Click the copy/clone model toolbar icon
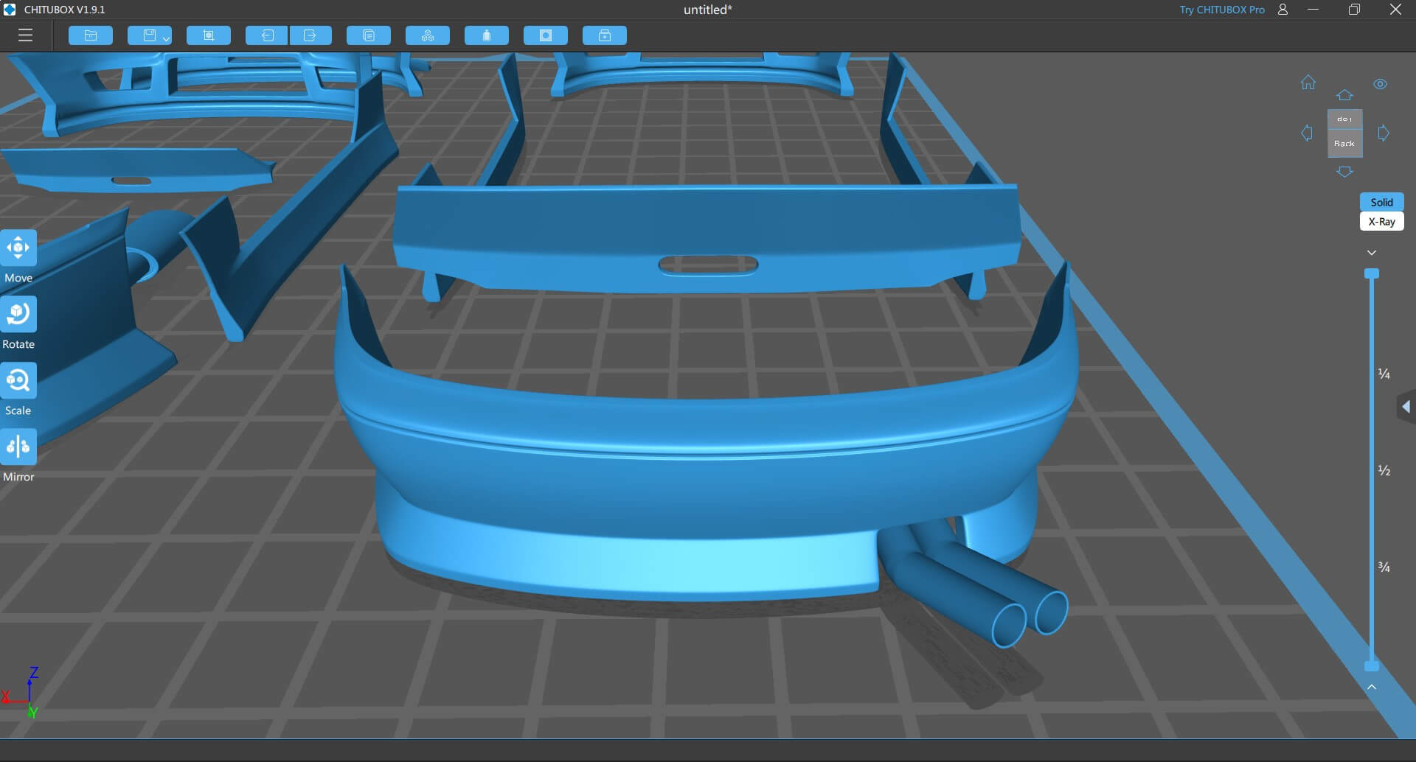The image size is (1416, 762). point(369,35)
